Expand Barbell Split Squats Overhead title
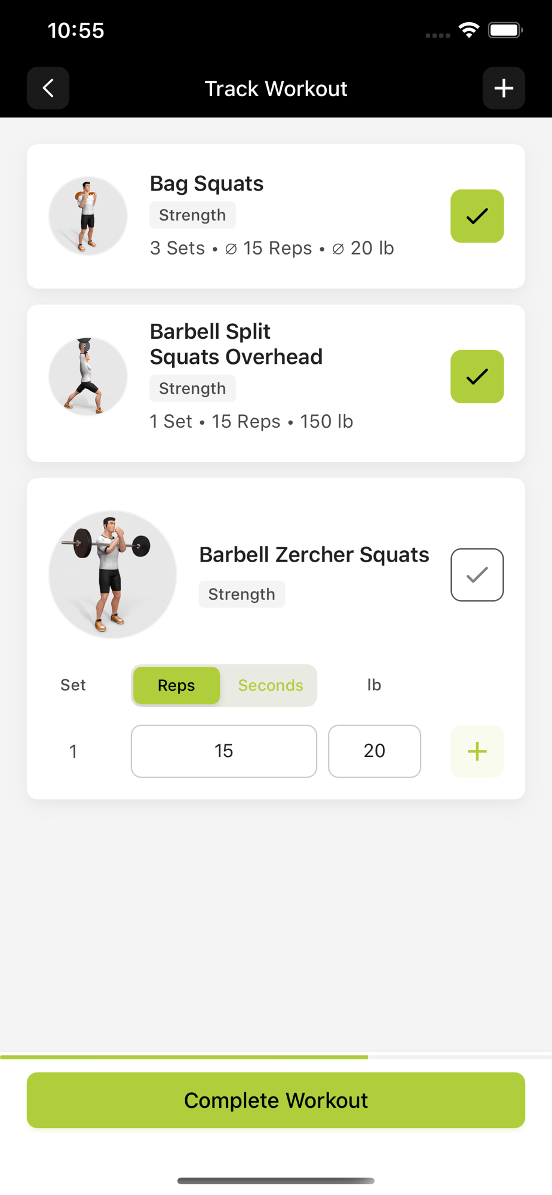 click(236, 344)
